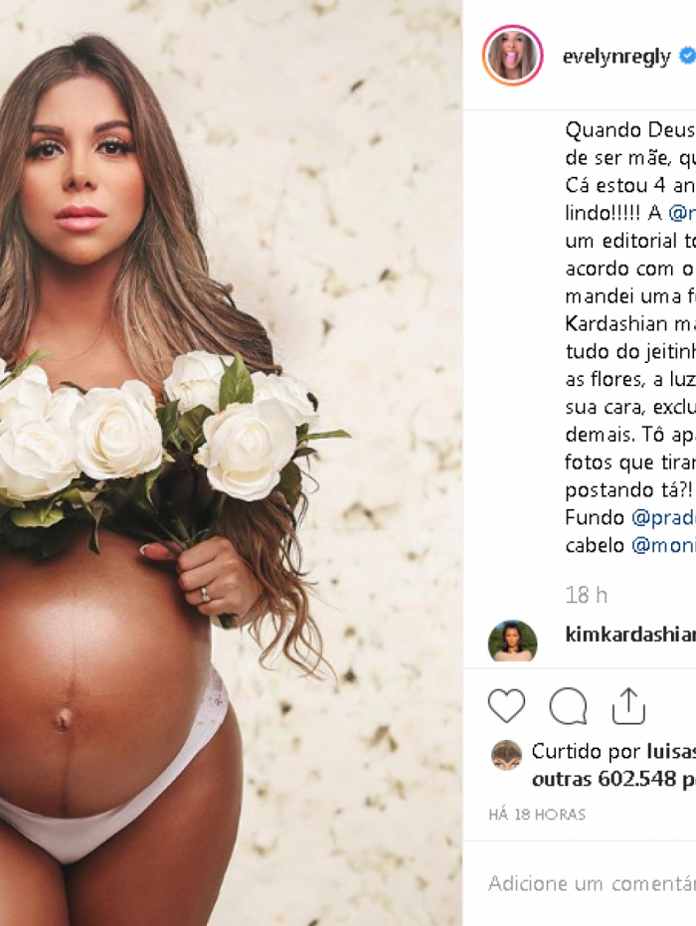This screenshot has height=926, width=696.
Task: Share the post with the upload arrow icon
Action: (x=628, y=706)
